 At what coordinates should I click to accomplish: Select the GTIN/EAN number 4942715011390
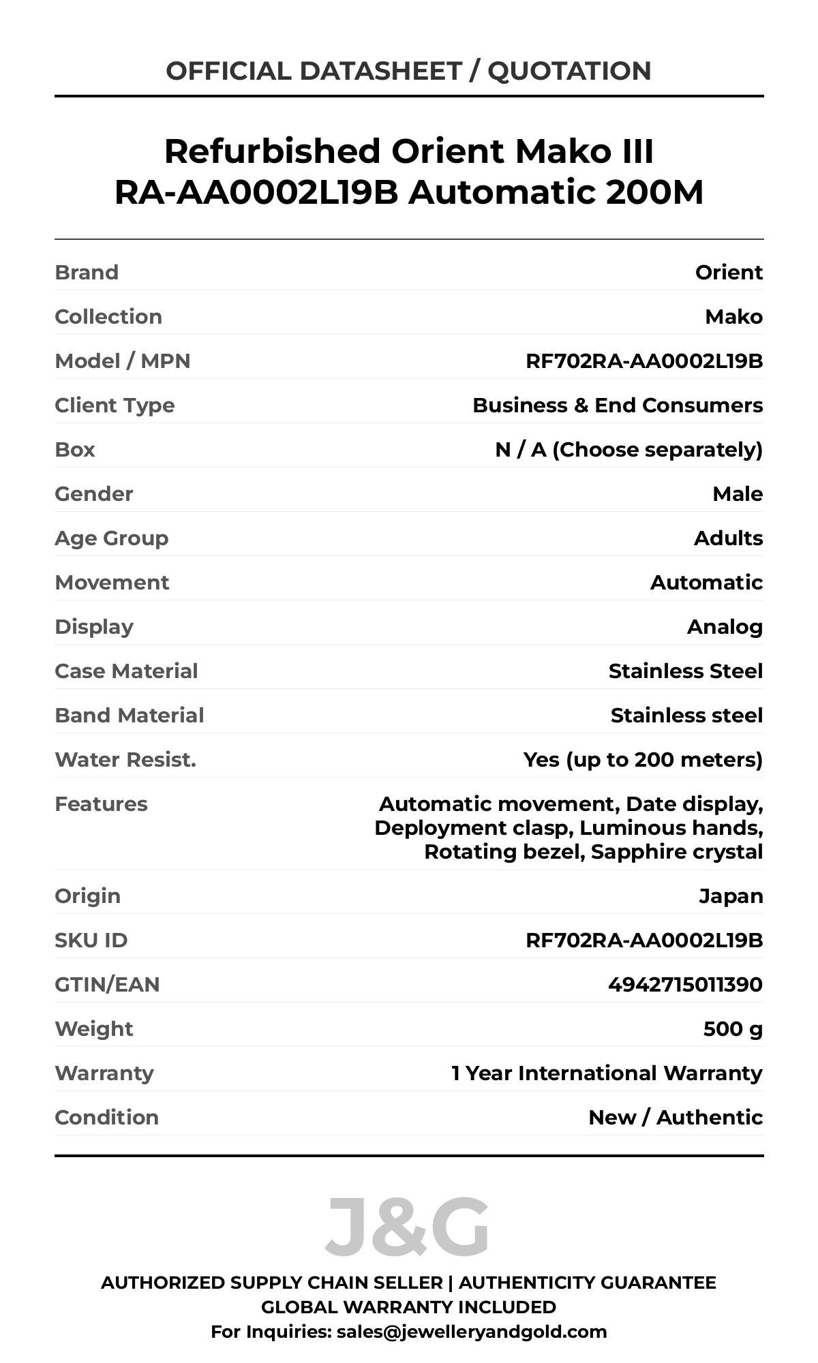click(685, 985)
